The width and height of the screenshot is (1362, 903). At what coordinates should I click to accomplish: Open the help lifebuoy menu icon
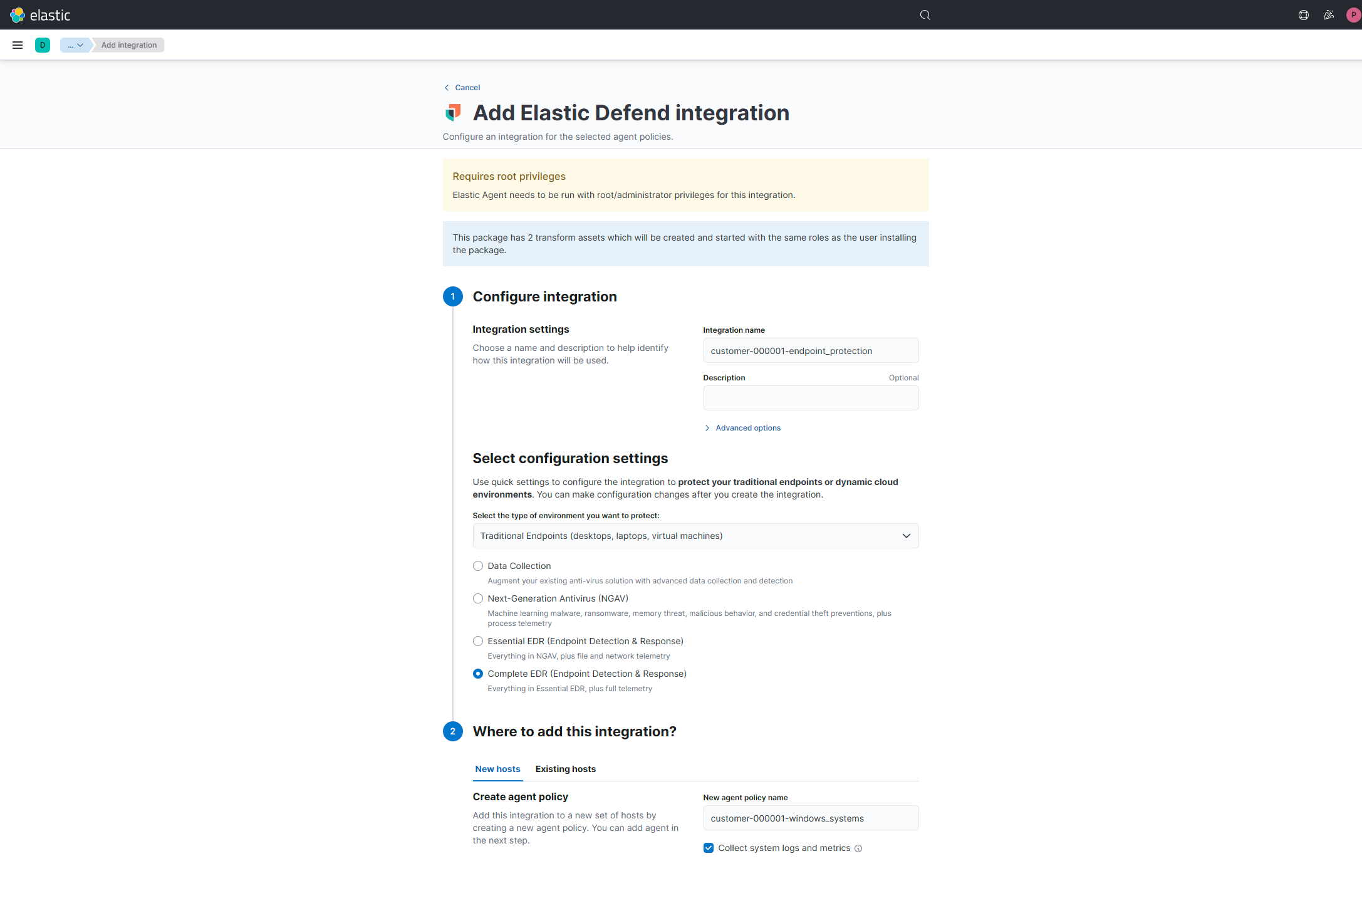[x=1304, y=15]
